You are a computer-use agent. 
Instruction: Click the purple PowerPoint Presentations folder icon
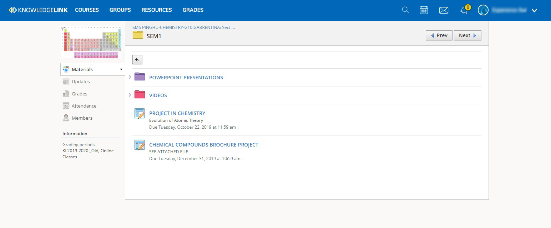[140, 77]
